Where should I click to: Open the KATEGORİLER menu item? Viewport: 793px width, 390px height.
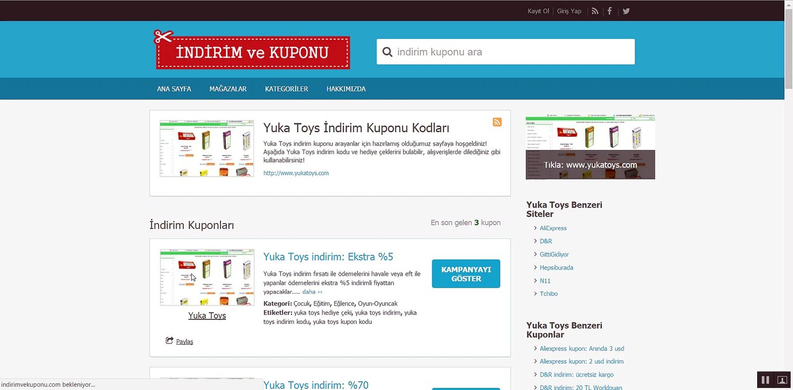coord(287,89)
